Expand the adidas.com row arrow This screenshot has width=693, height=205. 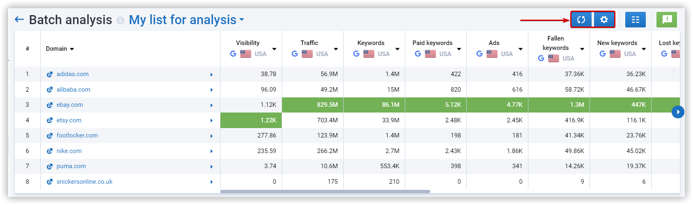click(x=211, y=74)
